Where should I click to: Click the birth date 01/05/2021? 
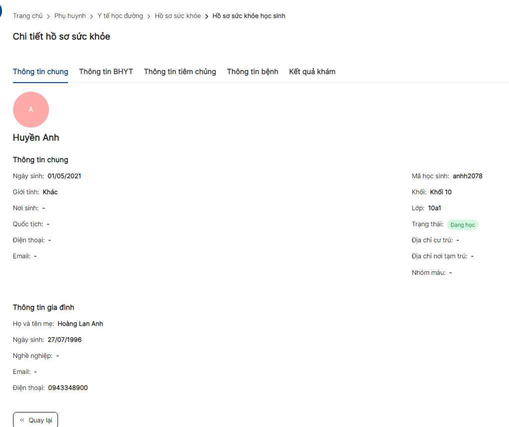(x=64, y=176)
